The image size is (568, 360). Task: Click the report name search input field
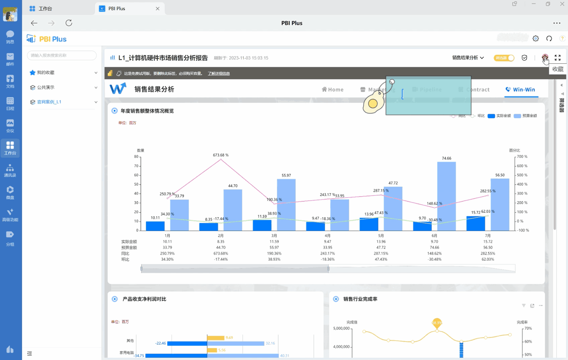point(61,55)
